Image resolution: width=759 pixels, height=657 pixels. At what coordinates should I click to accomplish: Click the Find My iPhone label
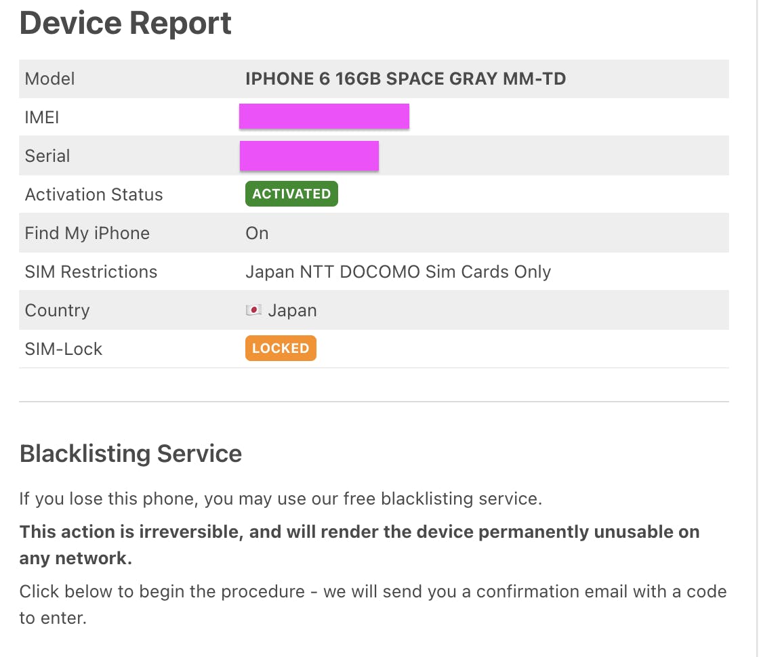point(87,233)
